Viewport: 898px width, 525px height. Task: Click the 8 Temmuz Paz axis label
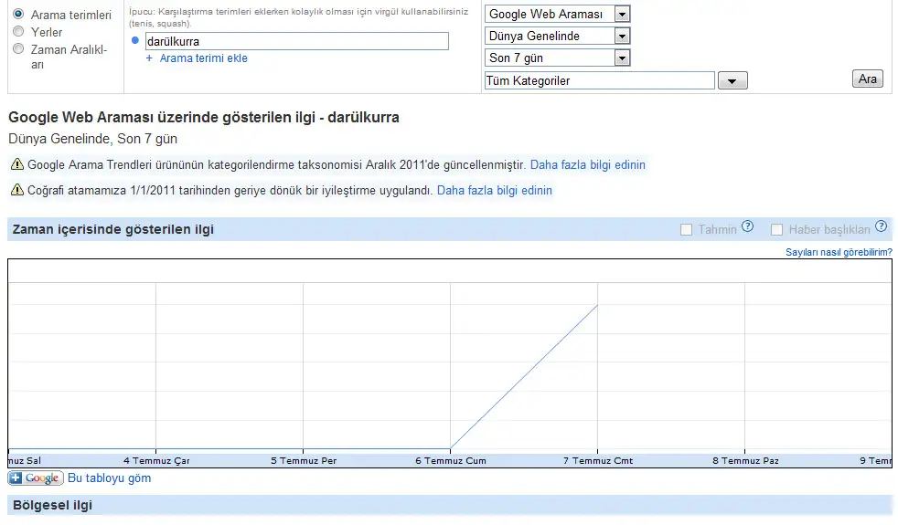(x=745, y=461)
